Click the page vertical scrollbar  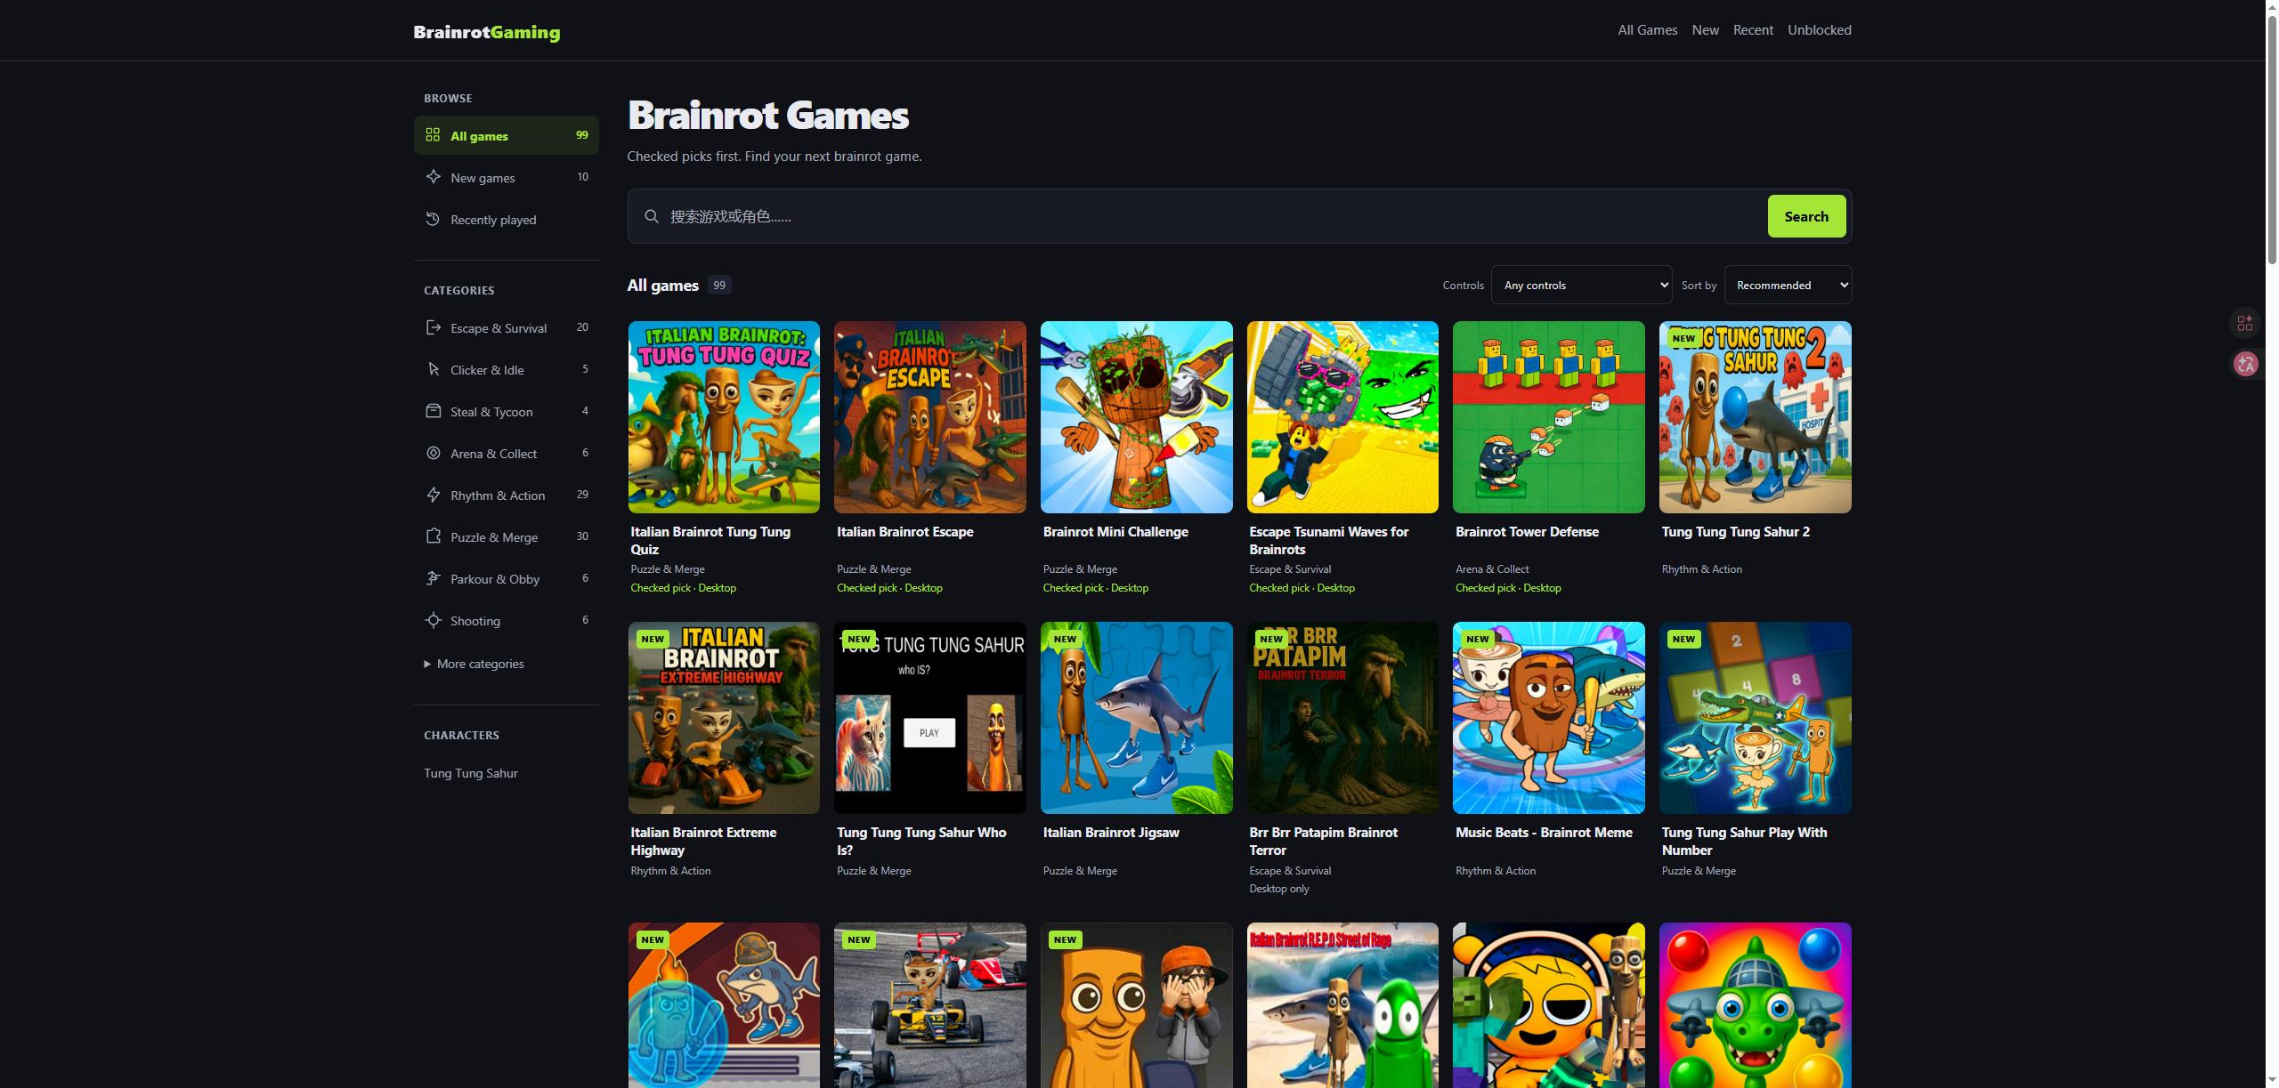tap(2272, 138)
